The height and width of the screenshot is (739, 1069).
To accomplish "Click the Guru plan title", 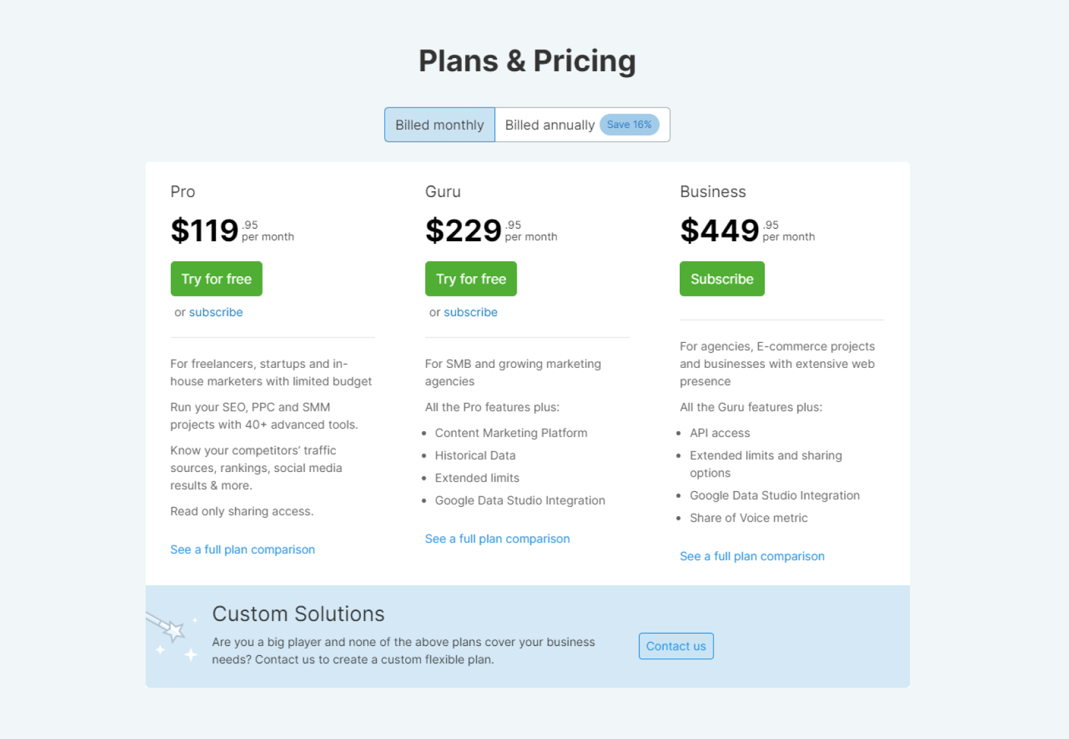I will [x=443, y=192].
